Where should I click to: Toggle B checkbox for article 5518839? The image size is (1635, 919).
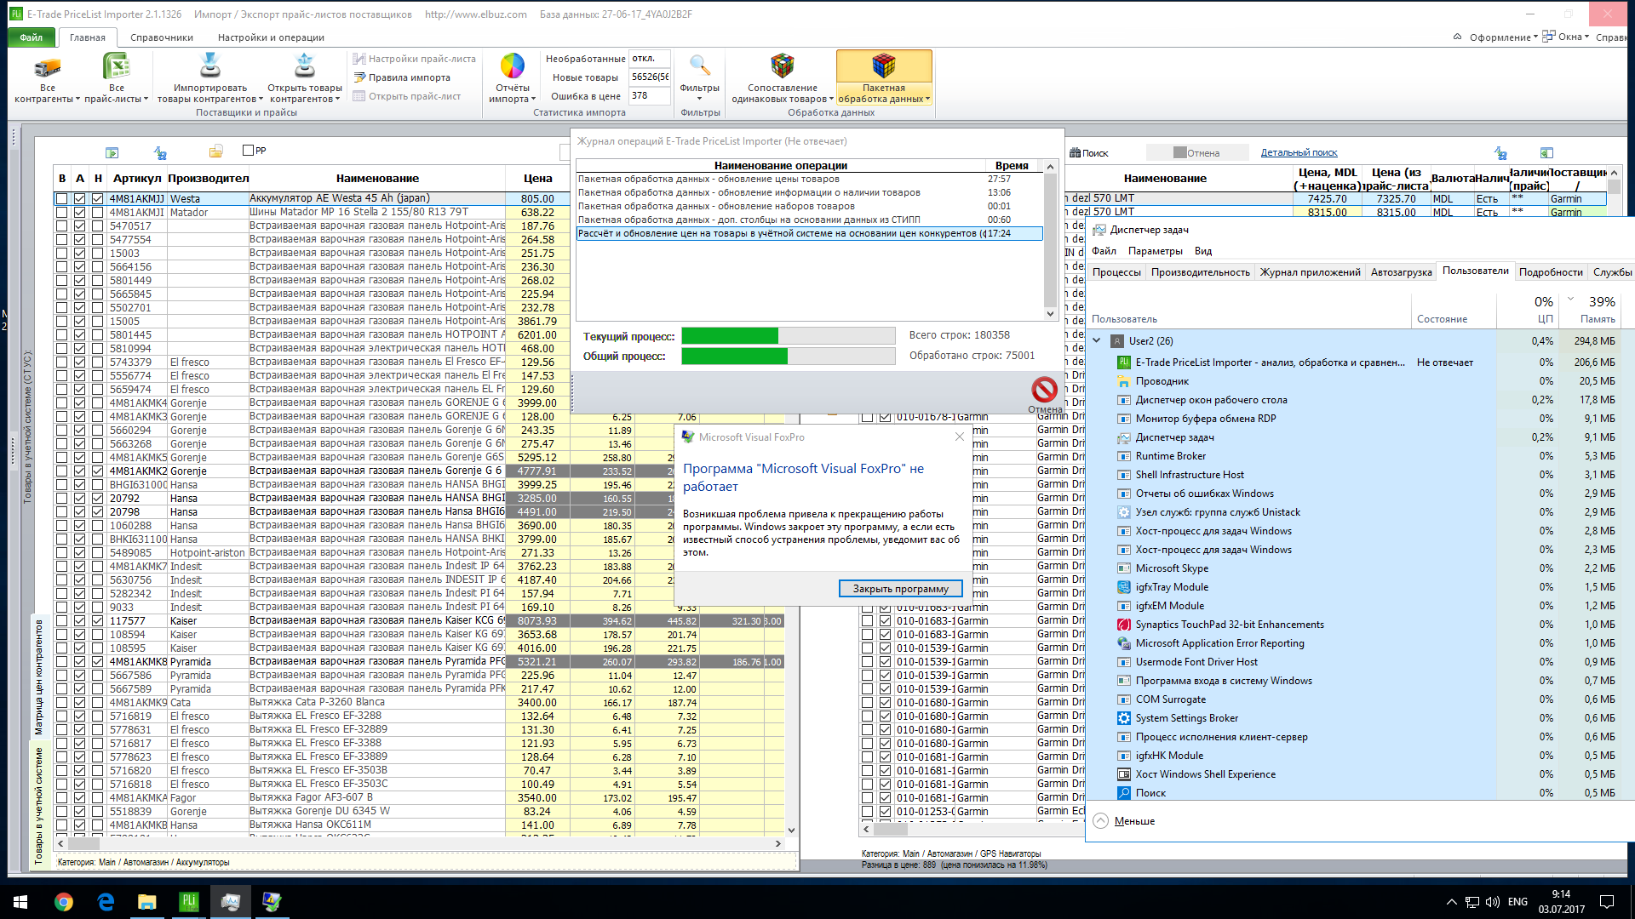click(x=61, y=812)
